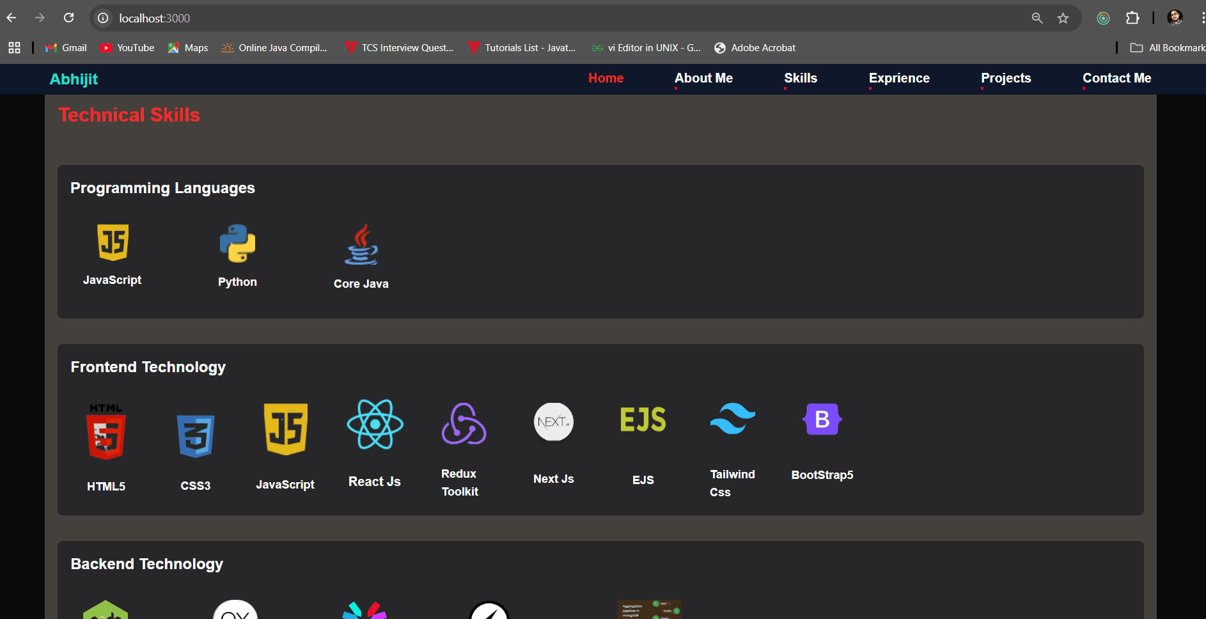The height and width of the screenshot is (619, 1206).
Task: Click the EJS logo icon
Action: click(643, 419)
